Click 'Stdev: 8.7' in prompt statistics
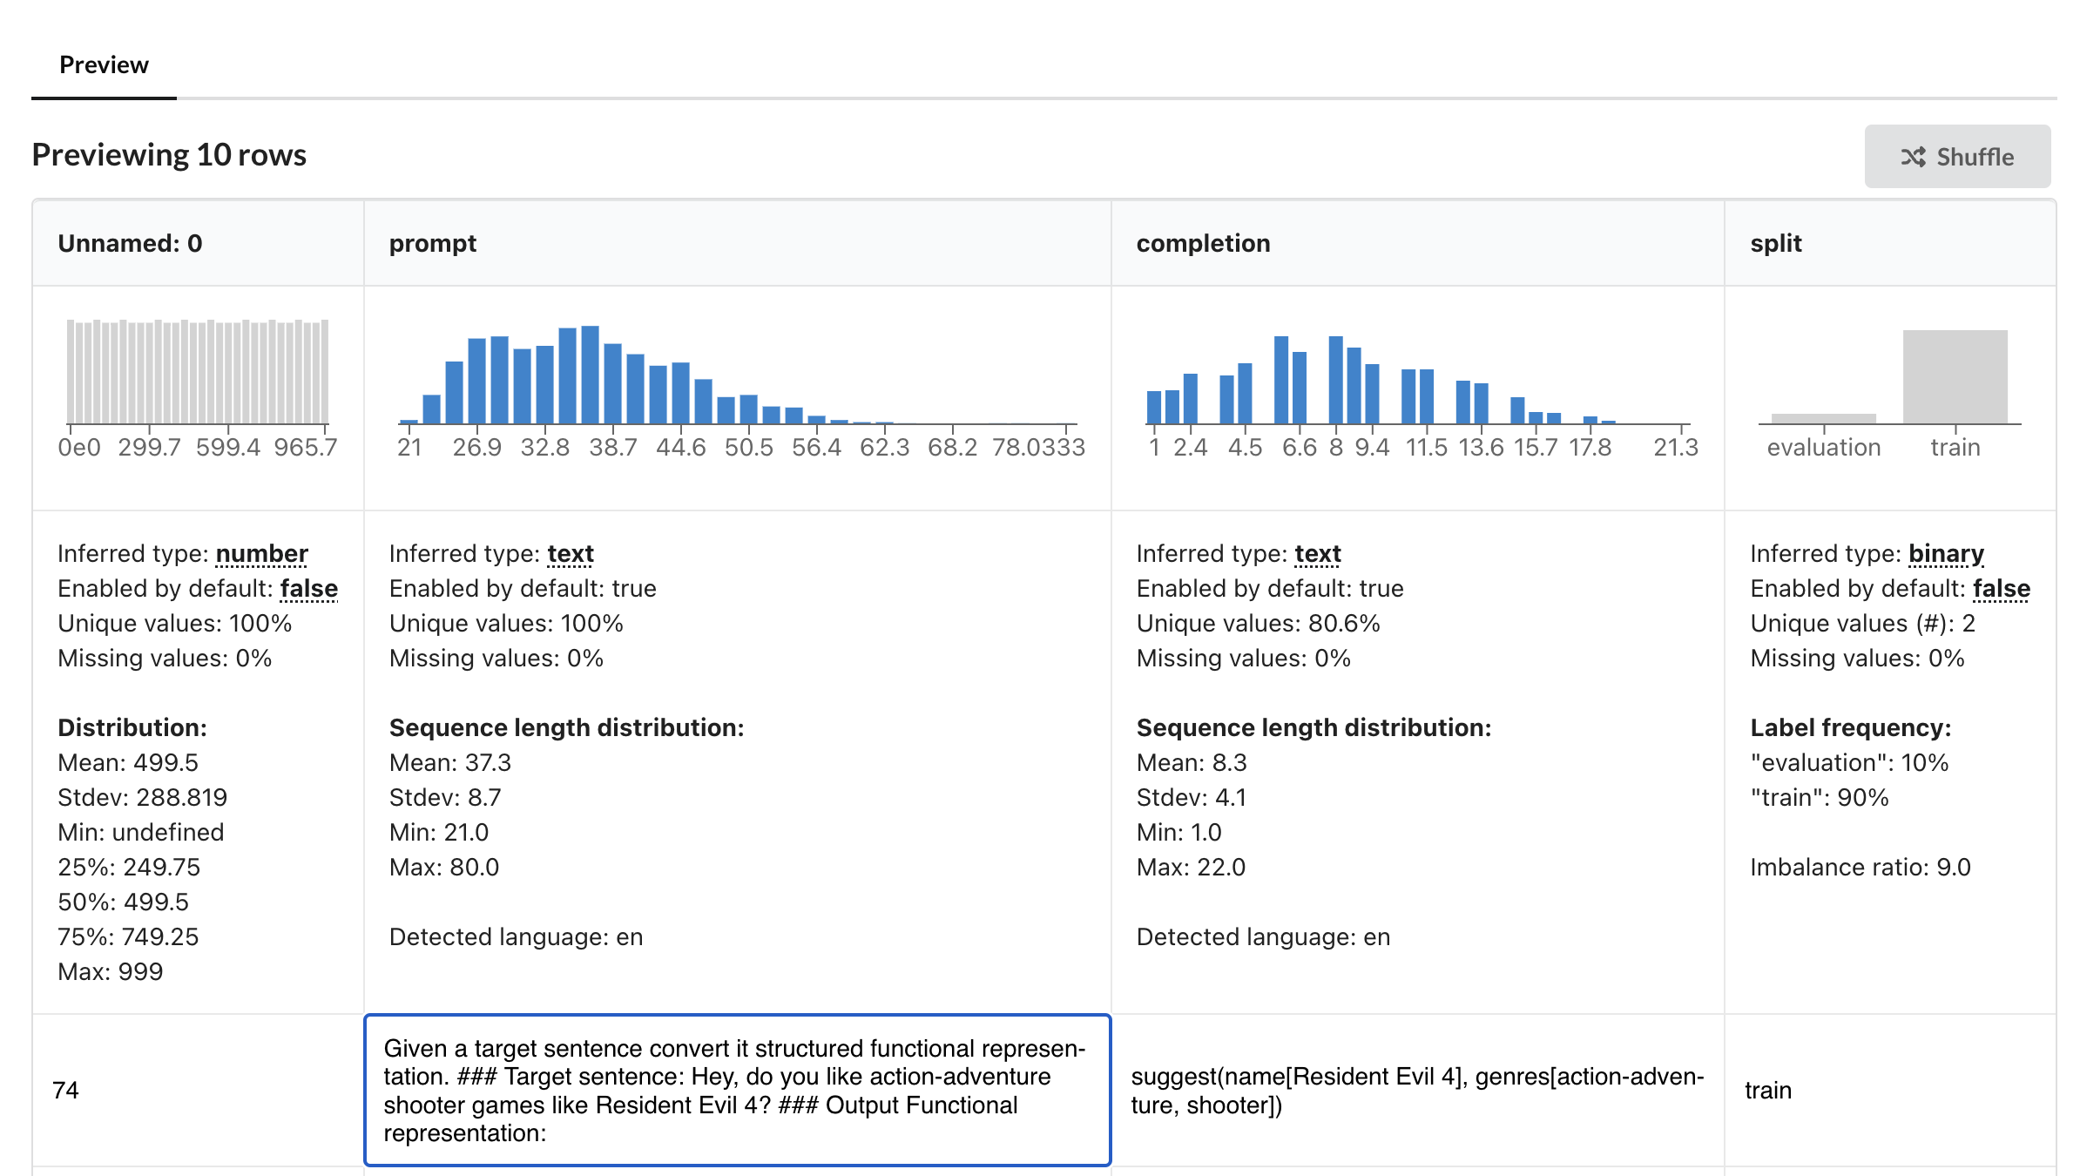2080x1176 pixels. click(x=444, y=798)
